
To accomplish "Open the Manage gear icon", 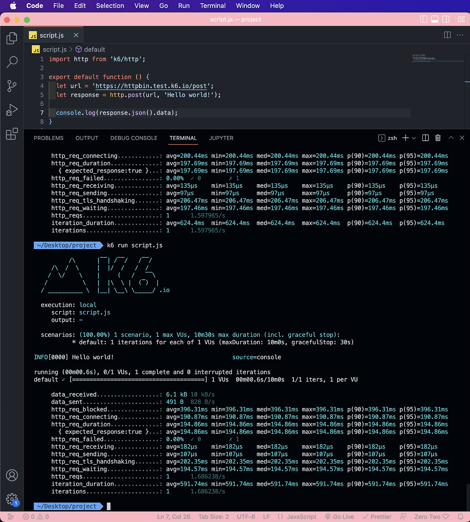I will 12,499.
